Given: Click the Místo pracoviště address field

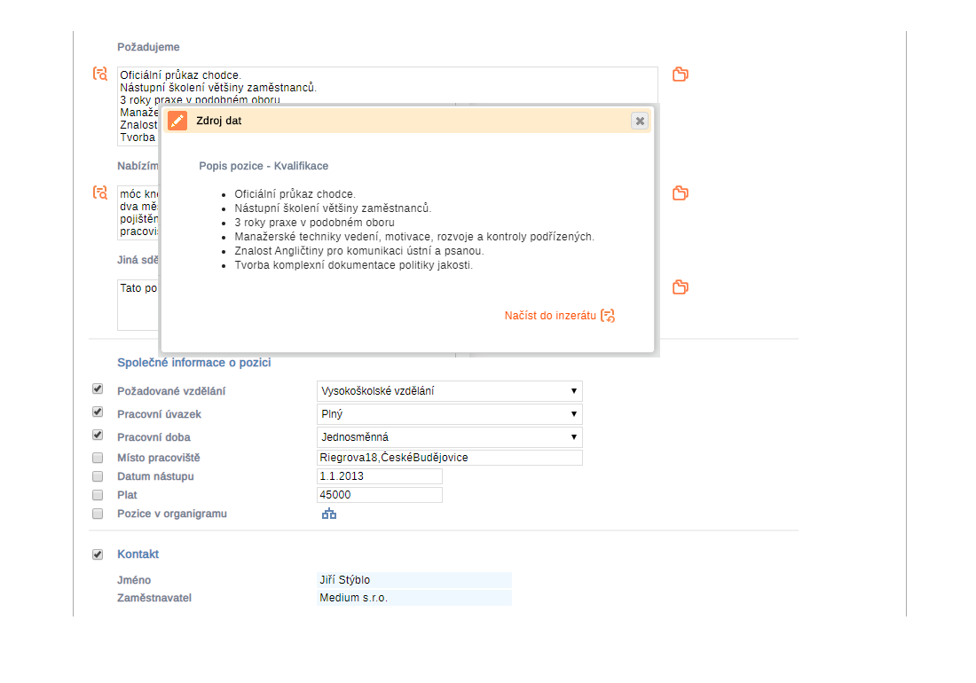Looking at the screenshot, I should tap(449, 458).
